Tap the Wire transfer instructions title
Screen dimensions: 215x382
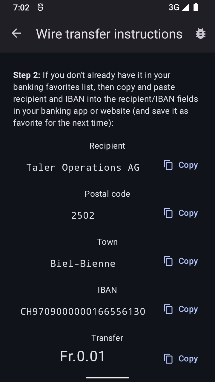tap(109, 34)
